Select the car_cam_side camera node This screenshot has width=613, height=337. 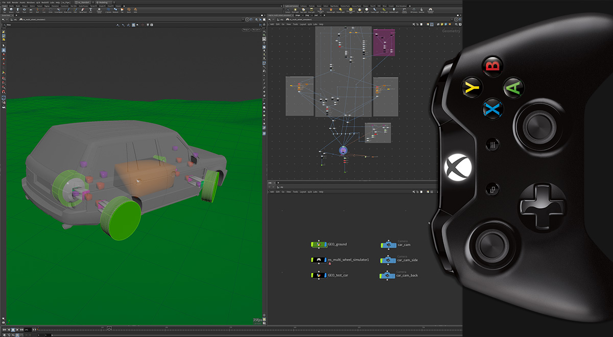pos(388,260)
